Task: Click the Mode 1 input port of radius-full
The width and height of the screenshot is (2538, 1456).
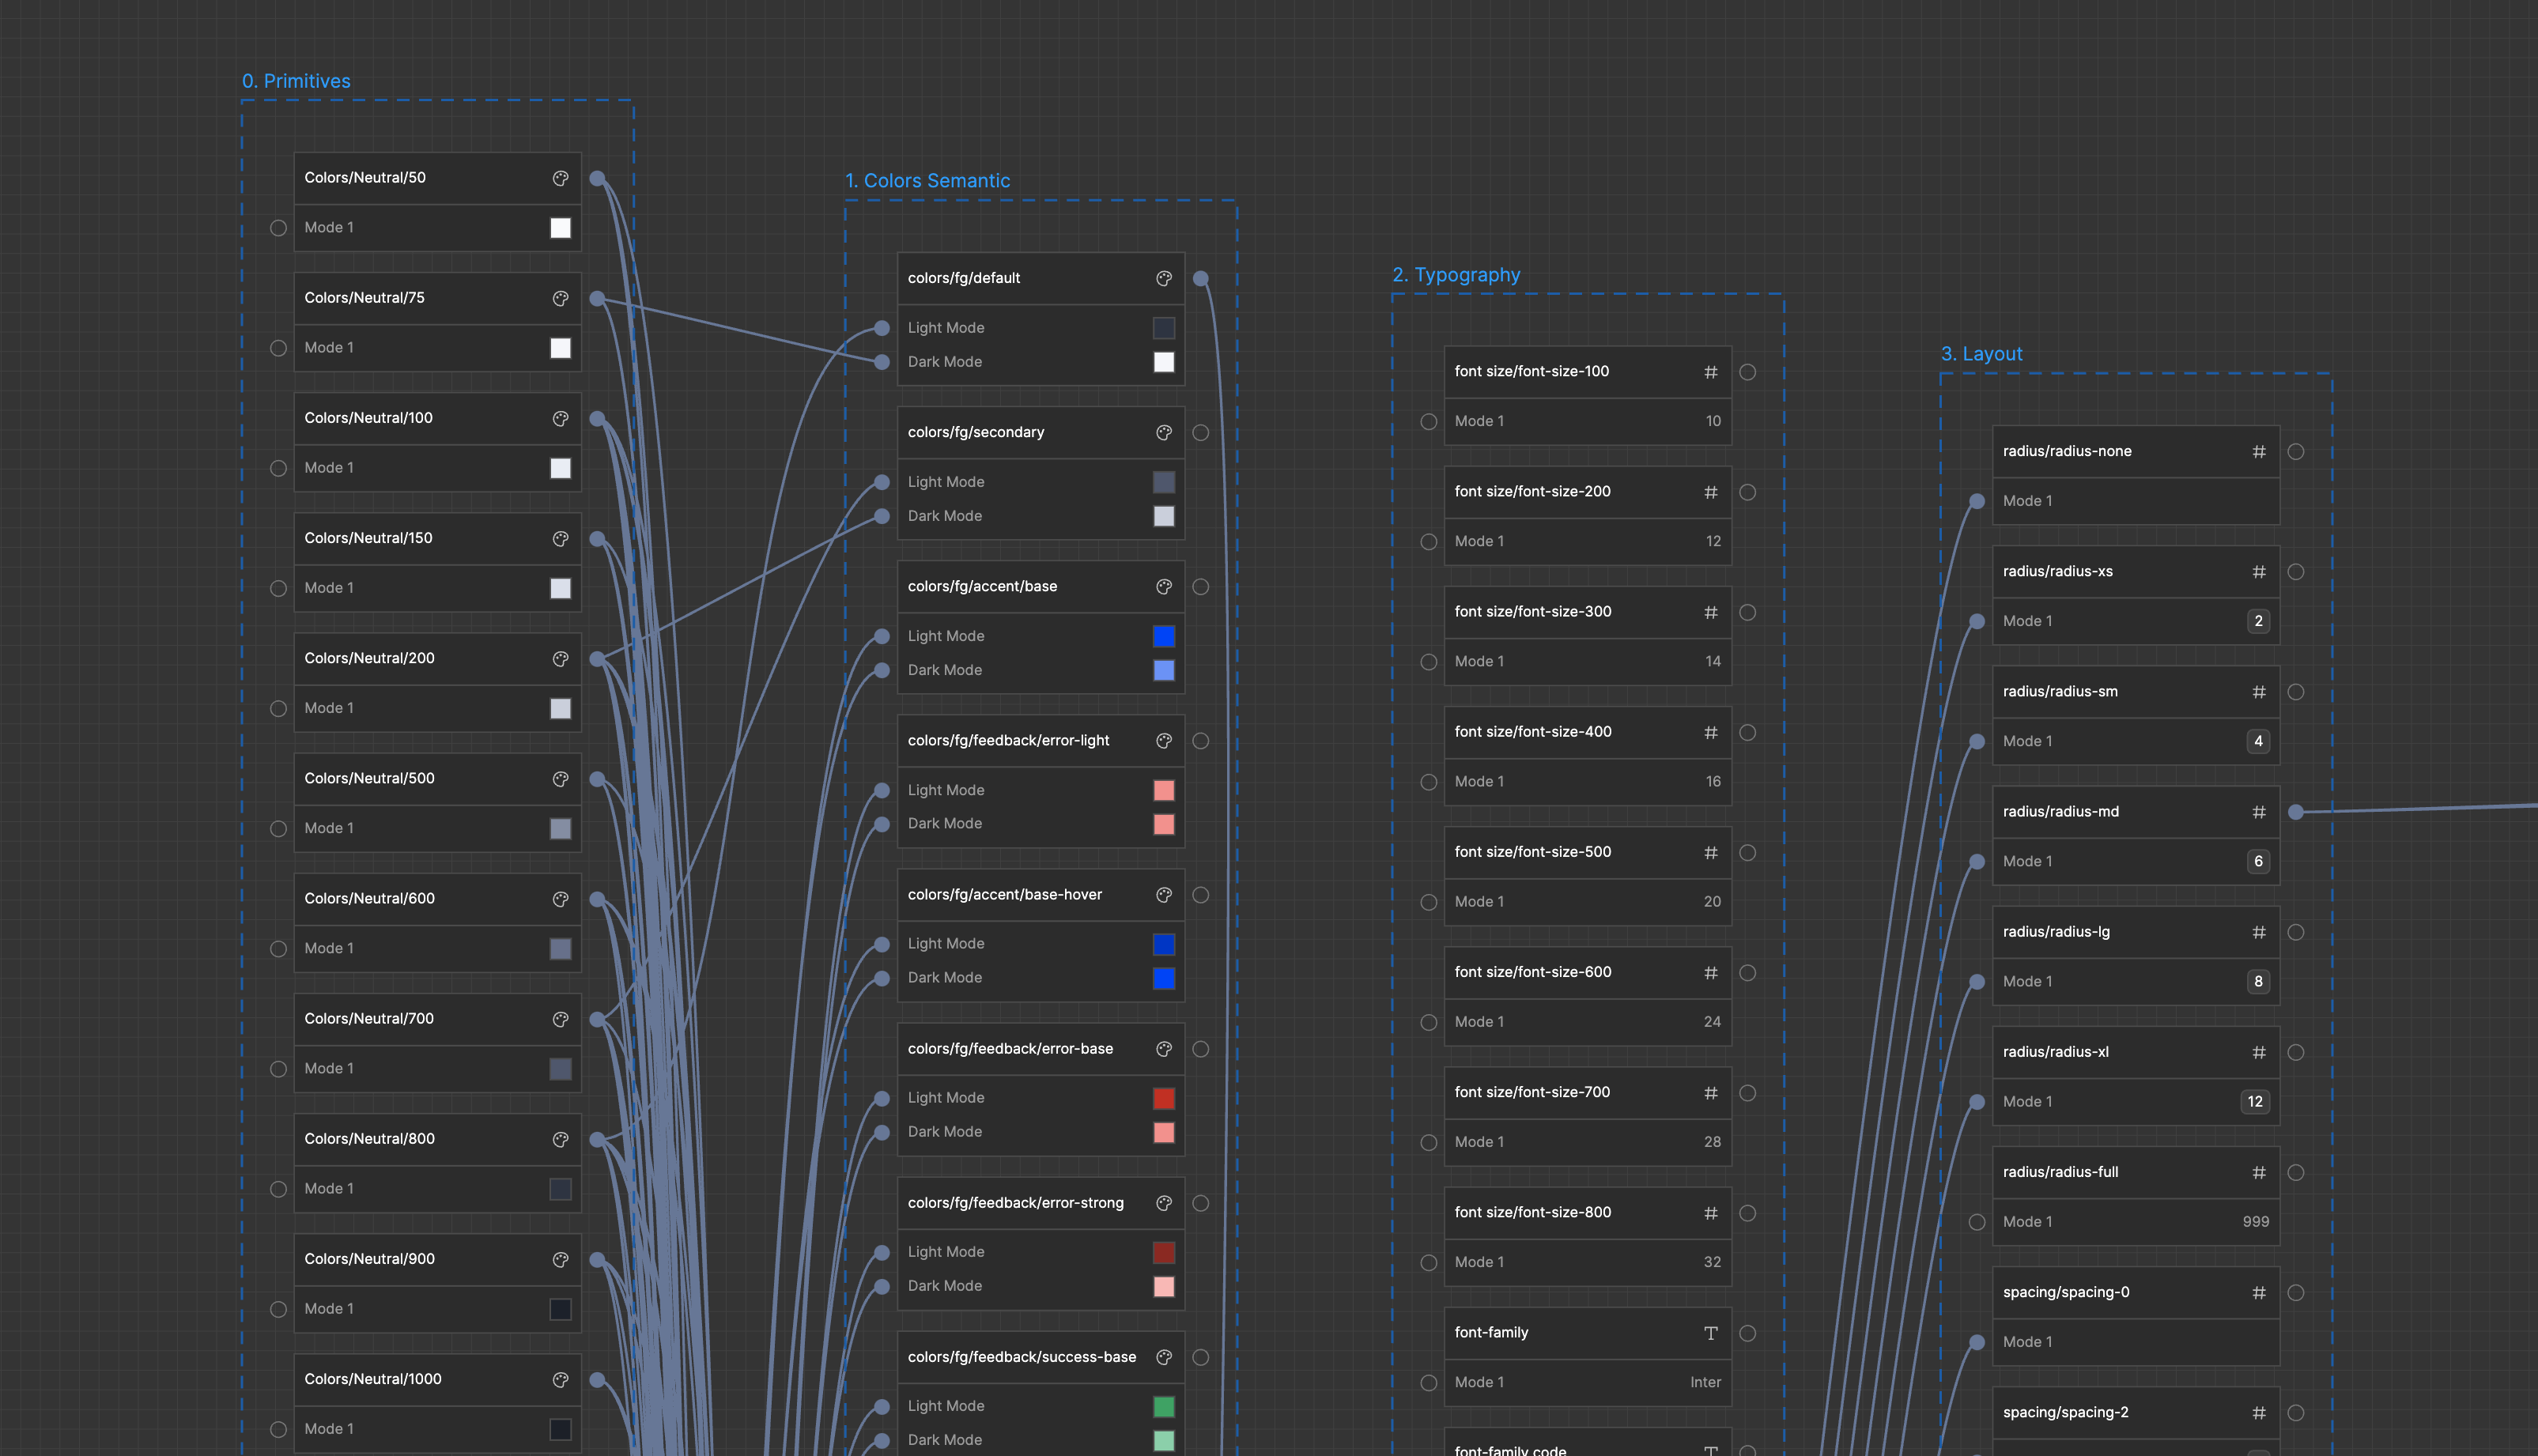Action: tap(1976, 1222)
